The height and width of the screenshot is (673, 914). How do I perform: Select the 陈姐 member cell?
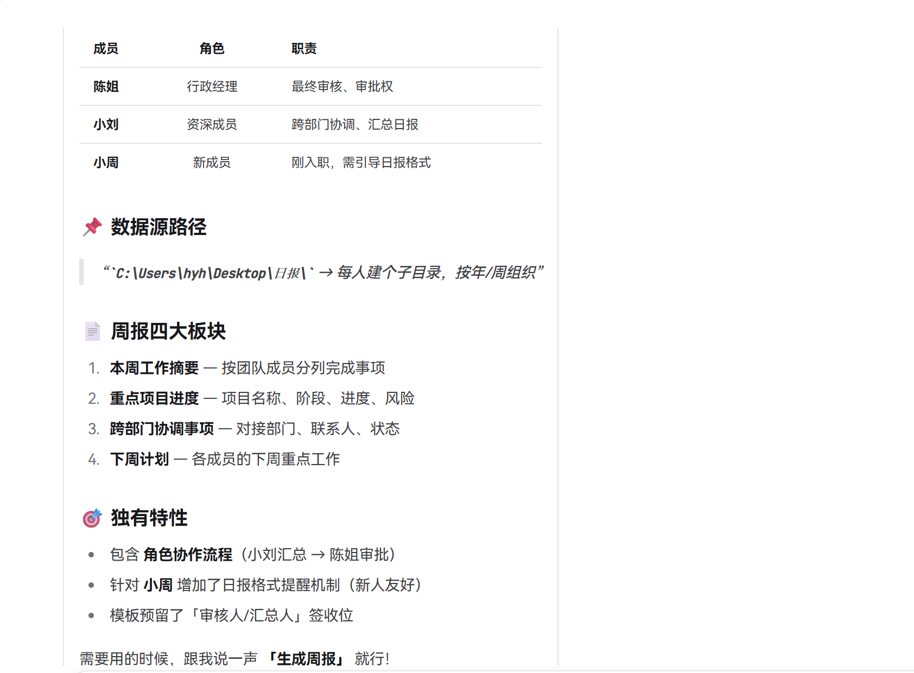[x=106, y=87]
